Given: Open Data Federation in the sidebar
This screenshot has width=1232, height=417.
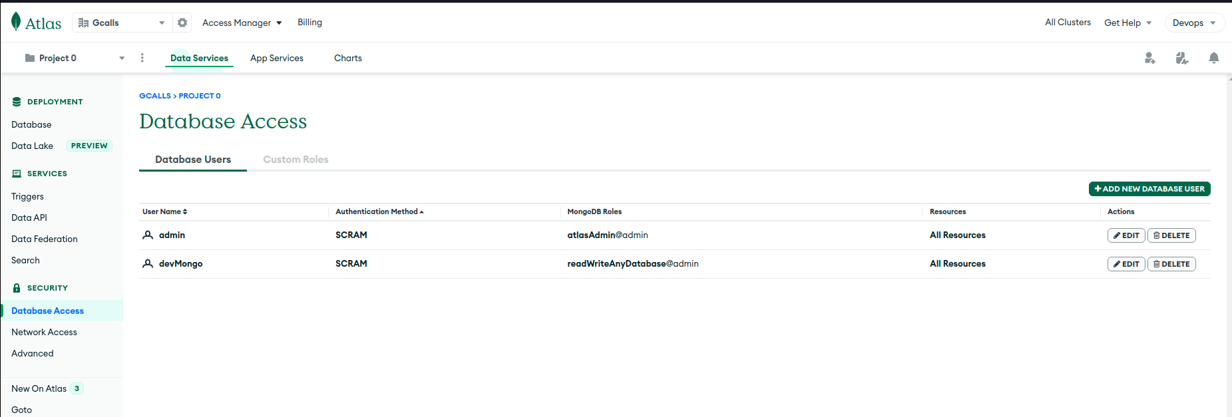Looking at the screenshot, I should tap(45, 239).
